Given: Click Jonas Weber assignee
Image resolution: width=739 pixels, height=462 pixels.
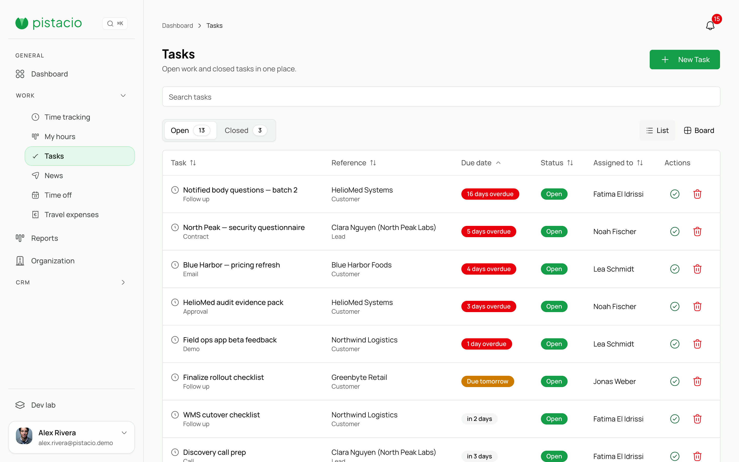Looking at the screenshot, I should tap(614, 381).
